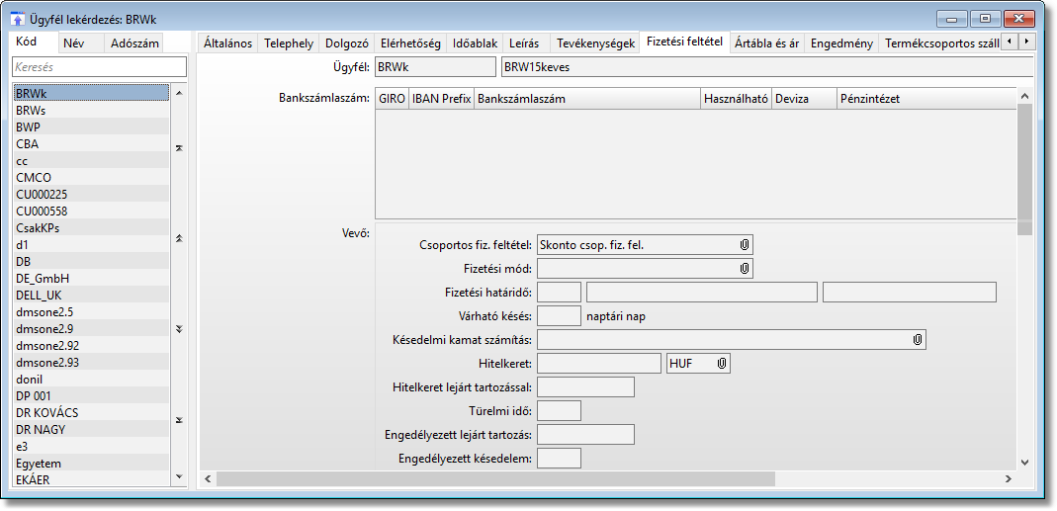This screenshot has height=511, width=1057.
Task: Select CMCO in the customer list
Action: pos(91,177)
